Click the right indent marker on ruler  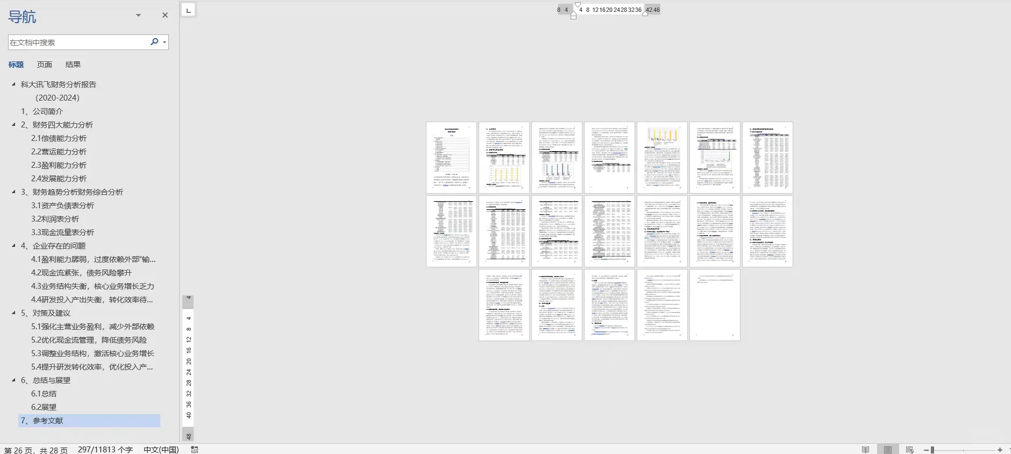coord(645,13)
